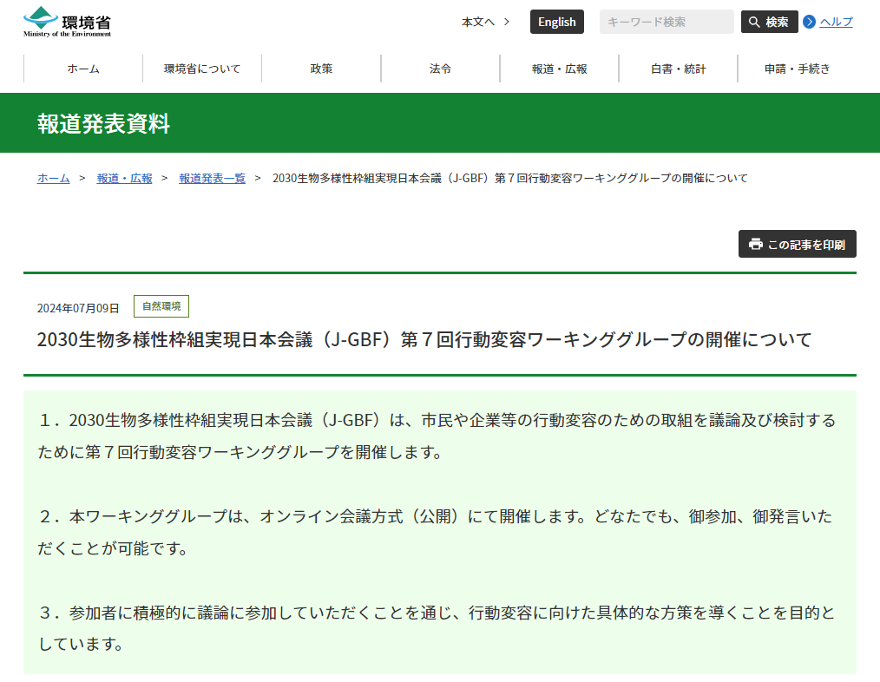The image size is (880, 682).
Task: Click the printer icon in この記事を印刷 button
Action: coord(754,244)
